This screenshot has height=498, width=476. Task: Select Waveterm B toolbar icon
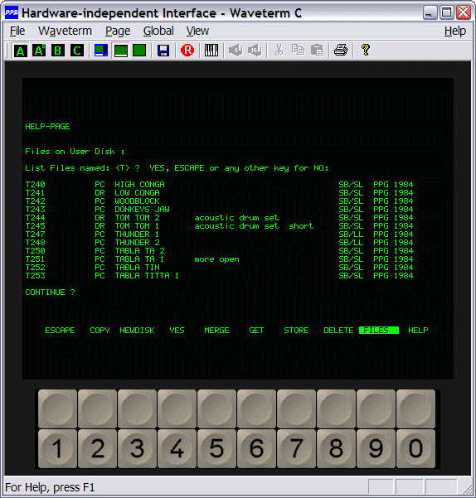pos(58,51)
